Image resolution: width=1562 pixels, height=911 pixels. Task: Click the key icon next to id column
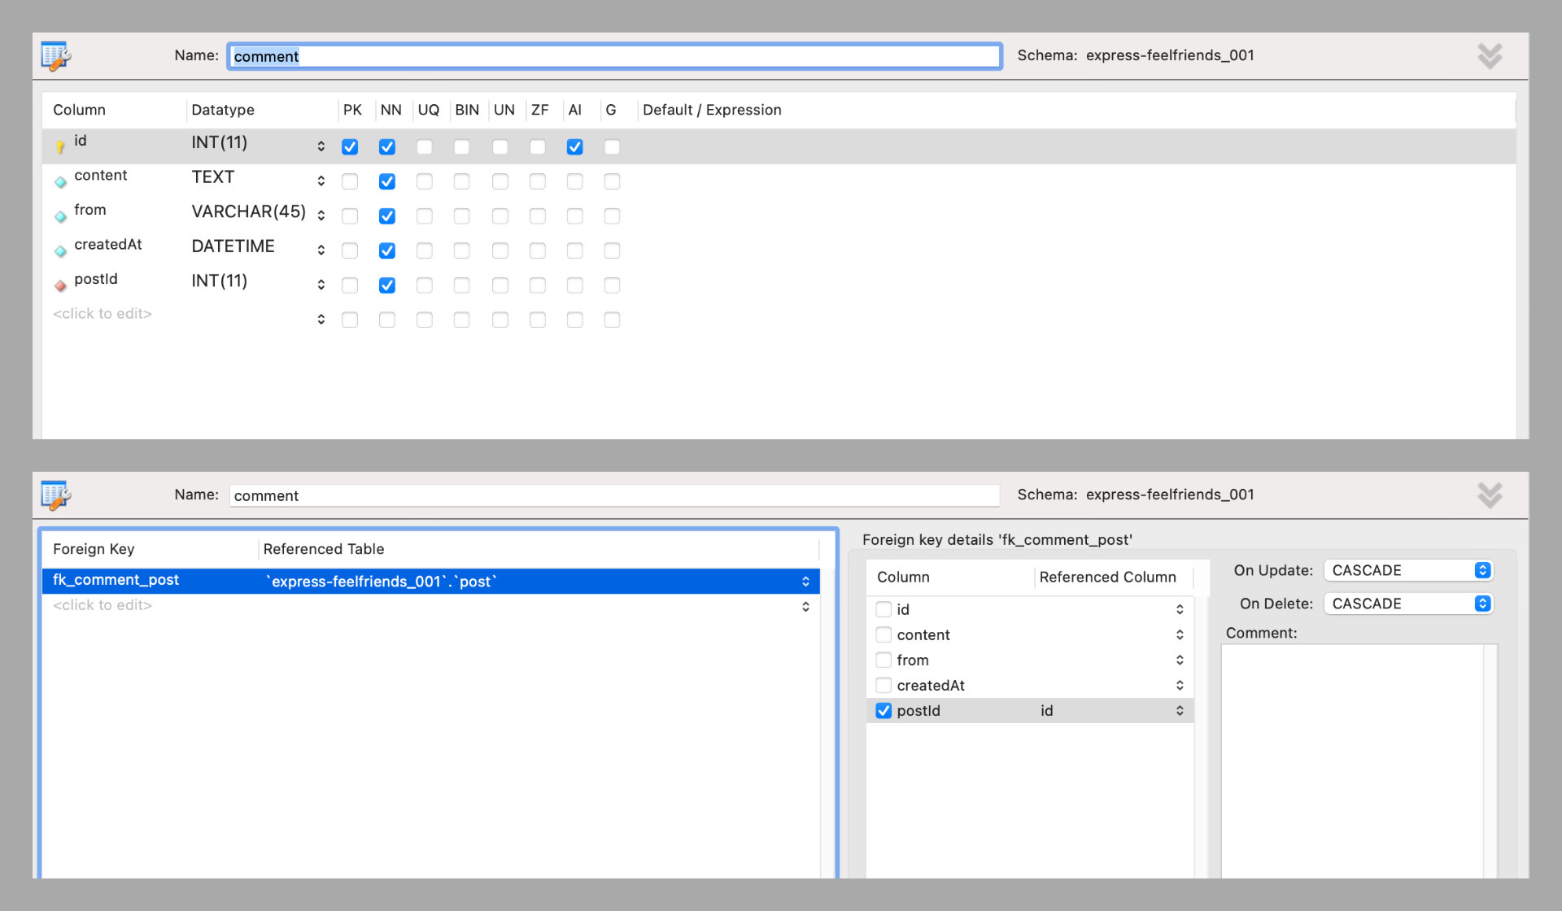(x=59, y=144)
